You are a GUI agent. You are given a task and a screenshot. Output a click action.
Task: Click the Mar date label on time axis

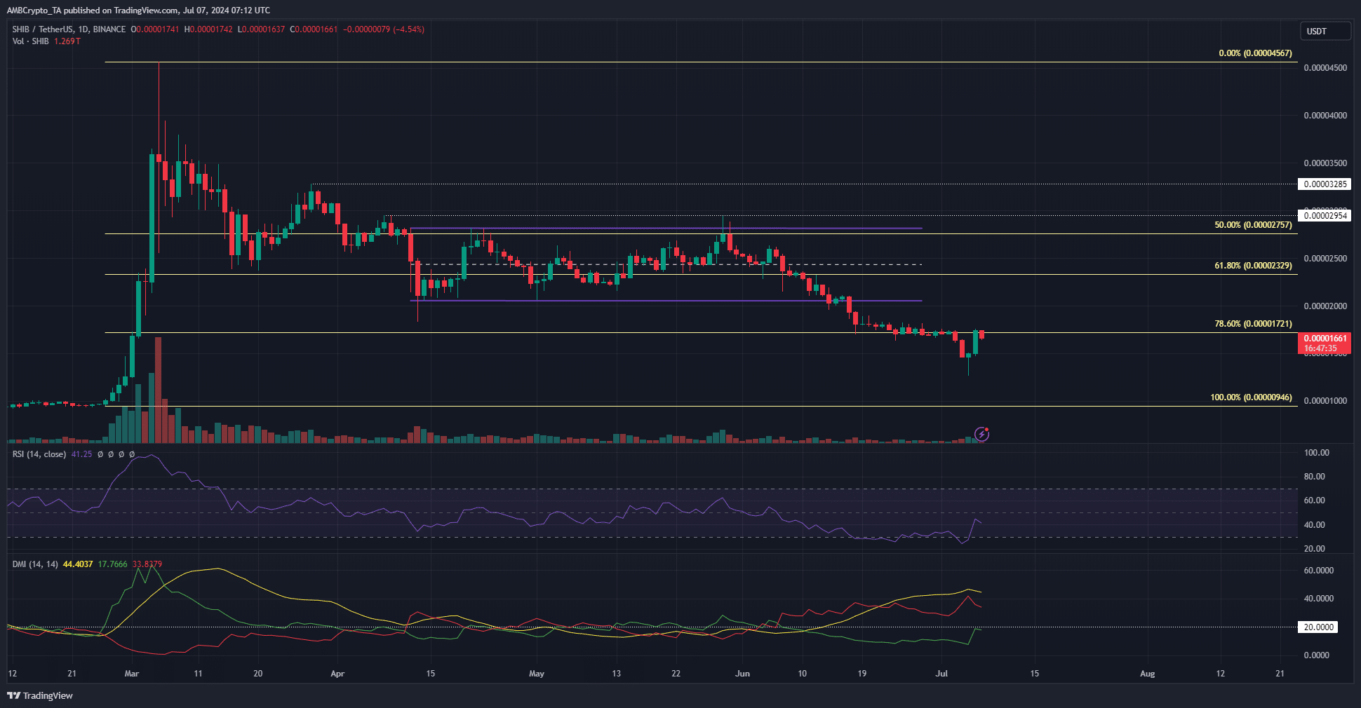click(131, 674)
